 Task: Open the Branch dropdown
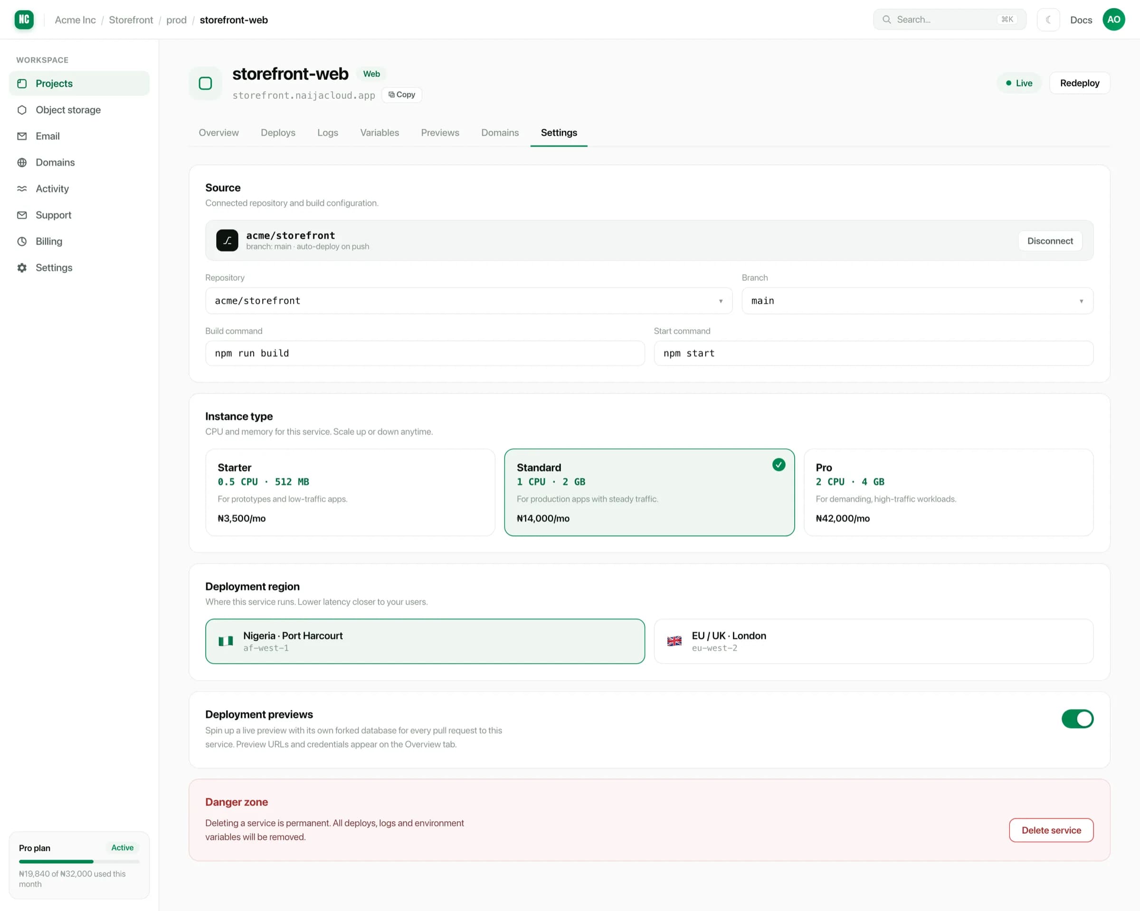[917, 301]
